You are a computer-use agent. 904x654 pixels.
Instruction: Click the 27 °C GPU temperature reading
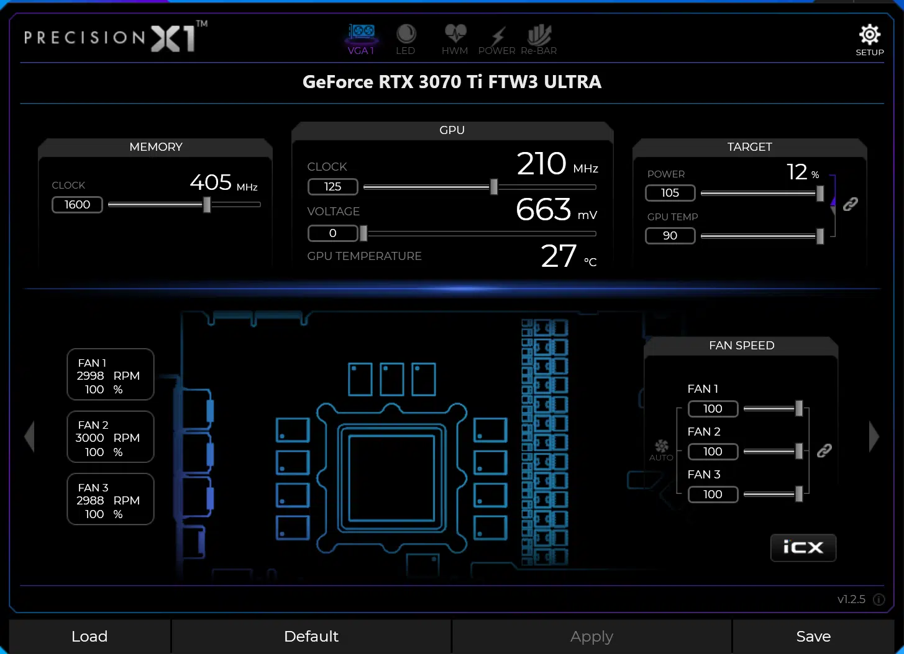coord(568,256)
